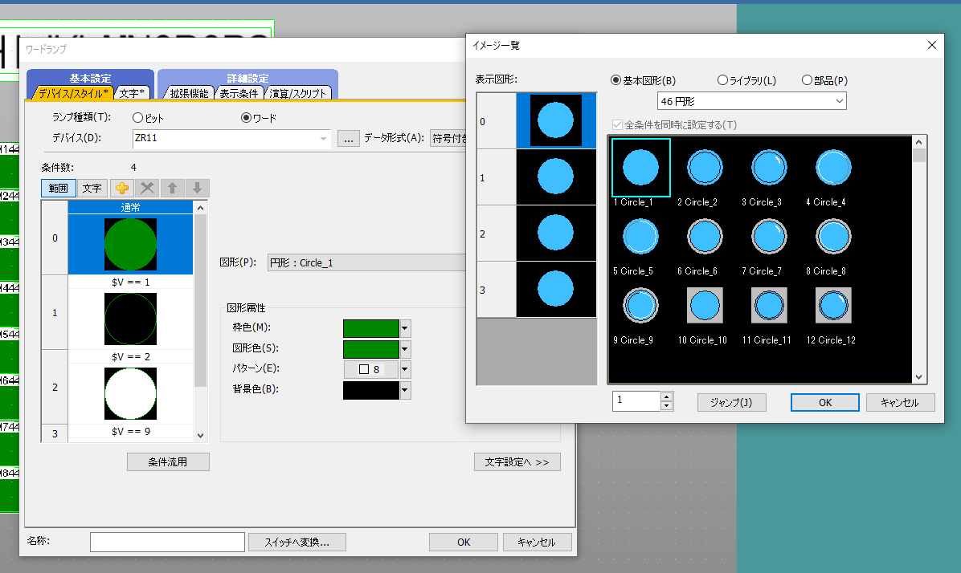Pick the 6 Circle_6 shape image
This screenshot has height=573, width=961.
[705, 237]
